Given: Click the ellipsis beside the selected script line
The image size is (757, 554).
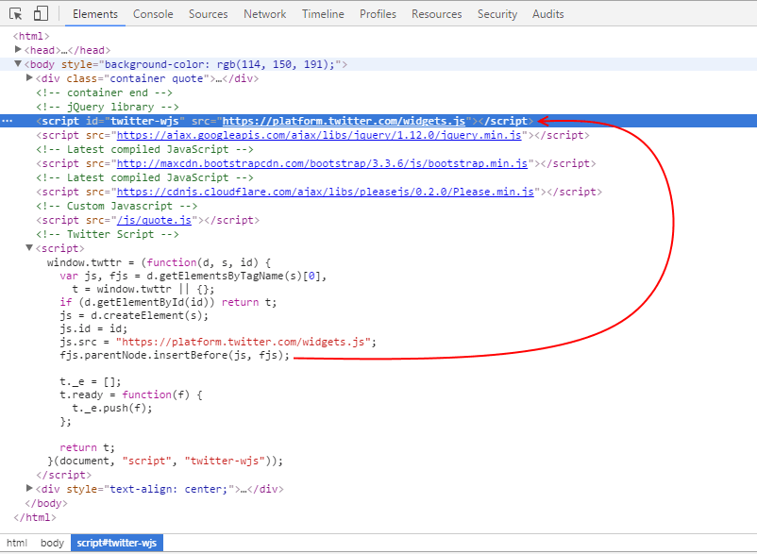Looking at the screenshot, I should [x=8, y=122].
